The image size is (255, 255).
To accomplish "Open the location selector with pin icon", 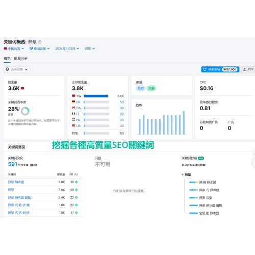I will click(17, 69).
